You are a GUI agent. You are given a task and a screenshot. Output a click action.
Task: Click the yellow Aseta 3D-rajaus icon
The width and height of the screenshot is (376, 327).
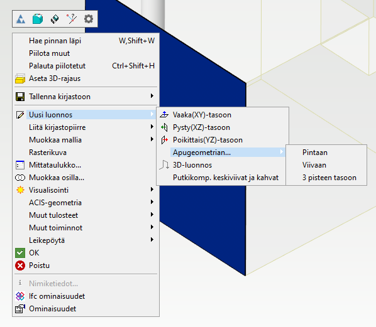tap(20, 78)
